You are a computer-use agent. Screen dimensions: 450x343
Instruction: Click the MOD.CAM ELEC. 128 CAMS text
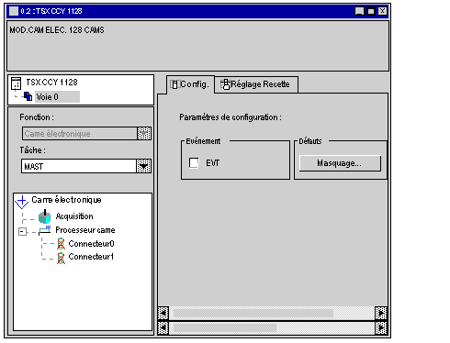click(57, 30)
